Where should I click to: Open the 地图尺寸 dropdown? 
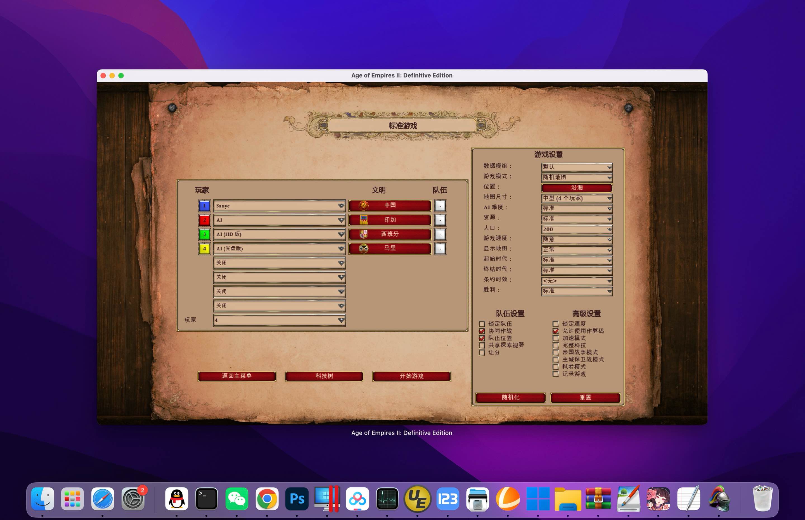[x=577, y=198]
